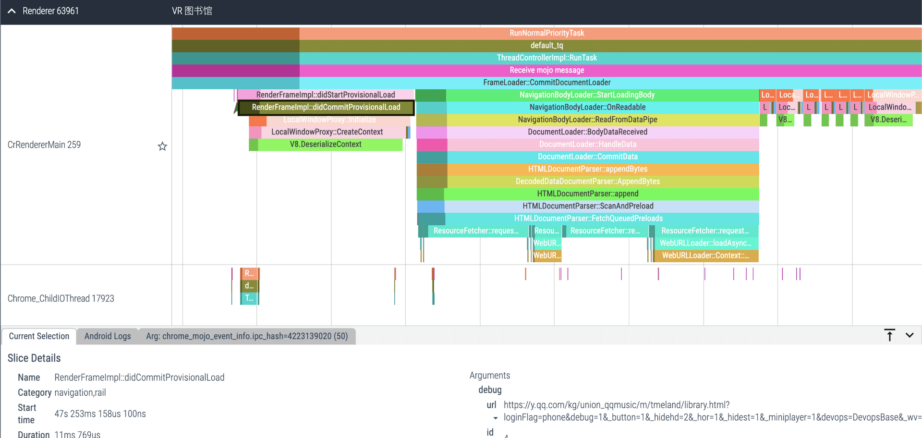Screen dimensions: 922x438
Task: Select the Receive mojo message slice
Action: [x=547, y=70]
